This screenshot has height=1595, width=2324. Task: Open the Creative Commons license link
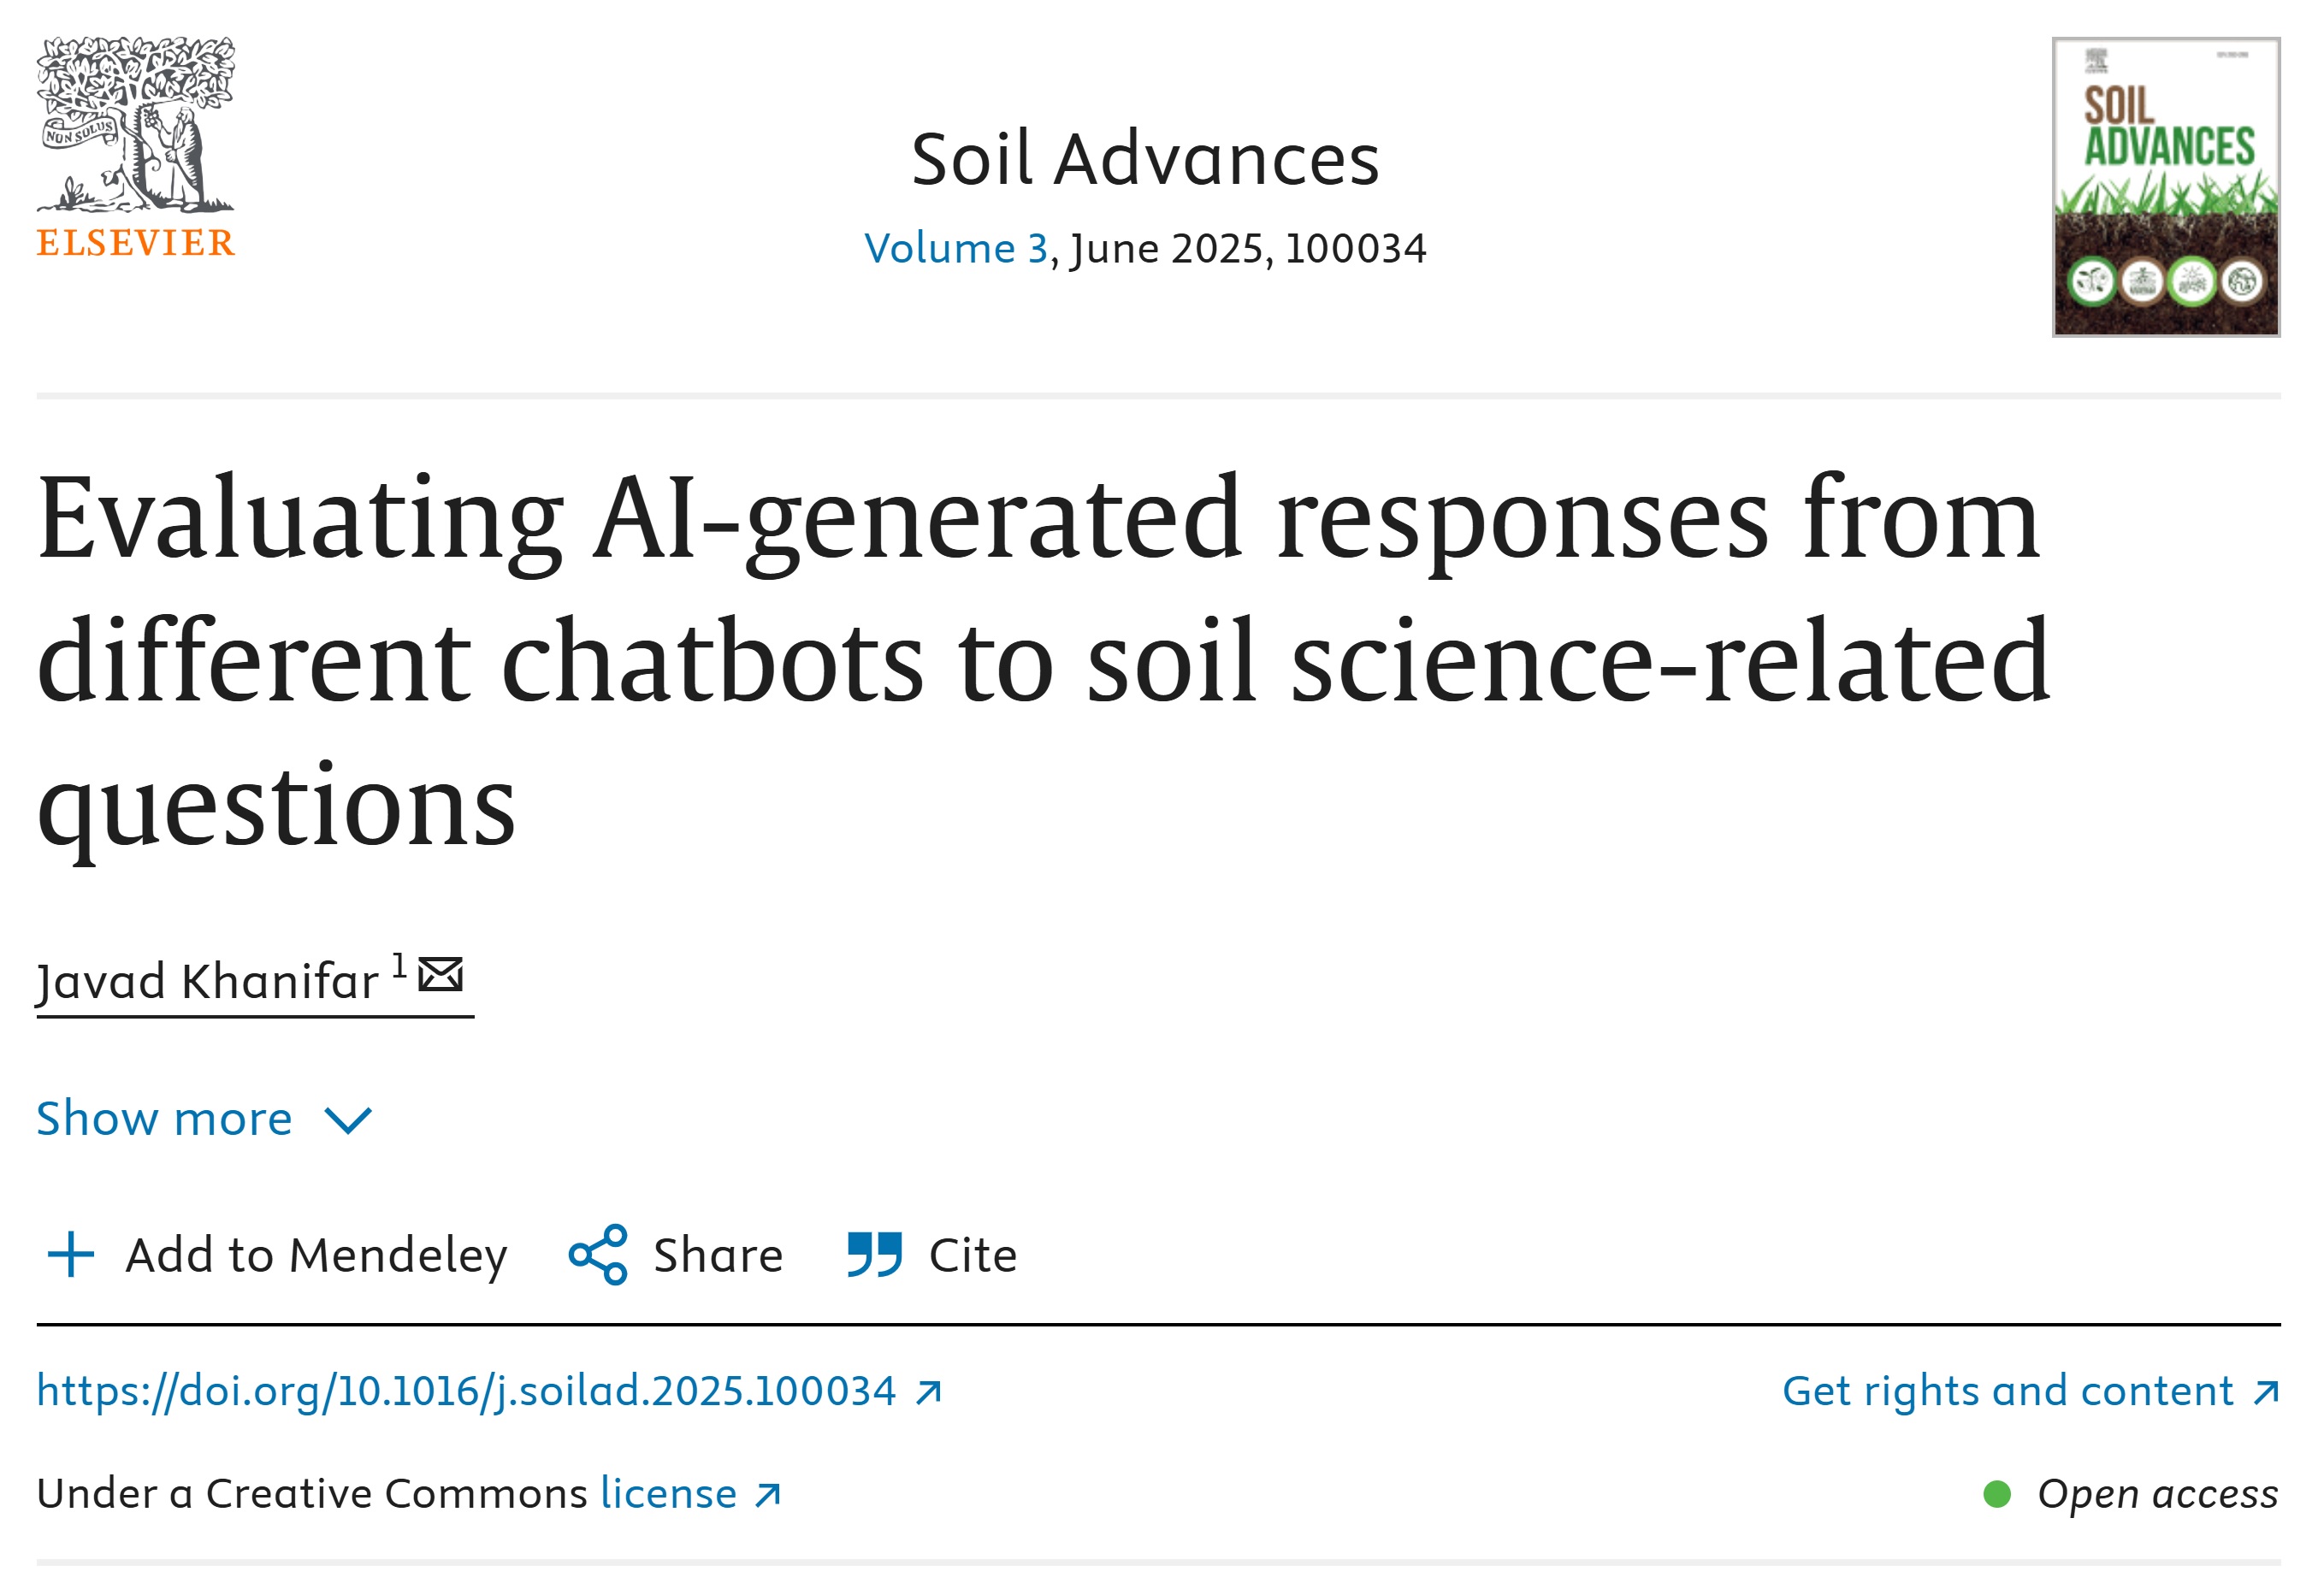coord(668,1493)
